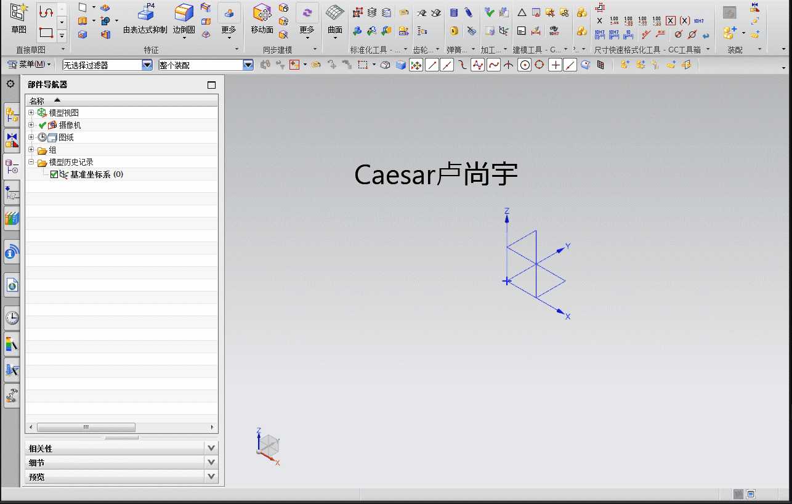Click the add component icon in 装配 group
The image size is (792, 504).
pyautogui.click(x=730, y=32)
